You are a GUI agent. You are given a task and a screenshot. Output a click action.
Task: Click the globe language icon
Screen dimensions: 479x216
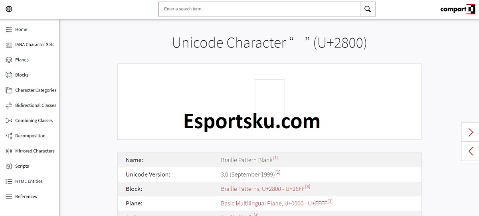[x=9, y=9]
